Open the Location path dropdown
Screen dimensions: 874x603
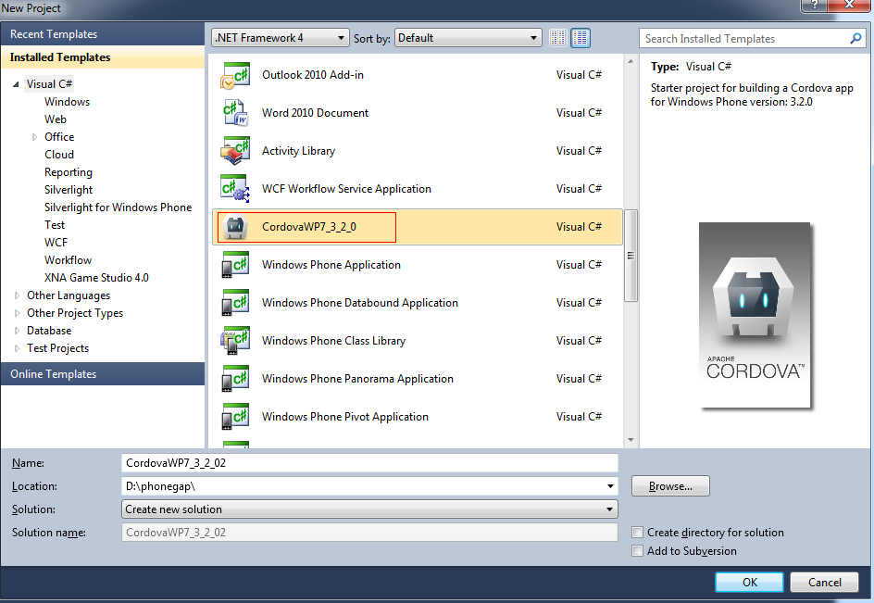[610, 486]
